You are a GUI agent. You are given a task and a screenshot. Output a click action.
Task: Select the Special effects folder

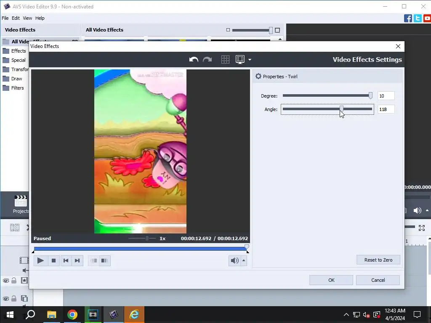click(x=15, y=60)
